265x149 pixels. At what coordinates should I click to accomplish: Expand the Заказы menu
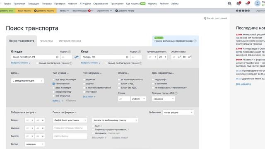[x=64, y=11]
